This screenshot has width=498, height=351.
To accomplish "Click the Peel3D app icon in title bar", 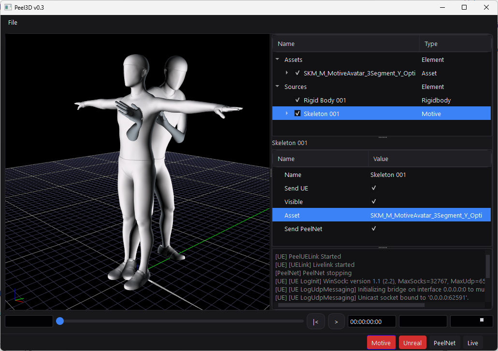I will click(8, 7).
